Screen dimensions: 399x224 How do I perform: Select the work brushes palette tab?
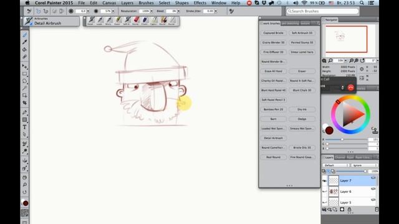tap(271, 24)
